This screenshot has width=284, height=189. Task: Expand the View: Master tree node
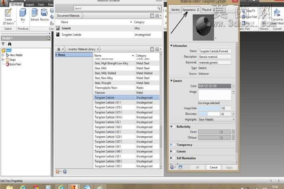[x=3, y=55]
